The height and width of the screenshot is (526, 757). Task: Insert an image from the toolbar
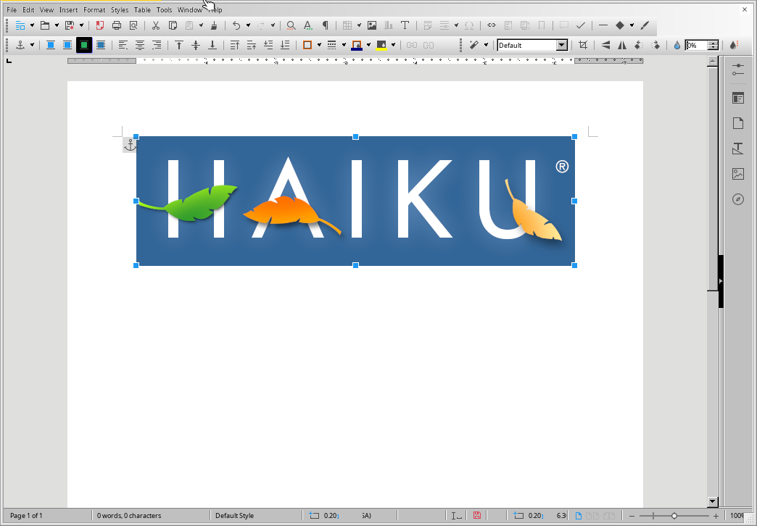[372, 25]
